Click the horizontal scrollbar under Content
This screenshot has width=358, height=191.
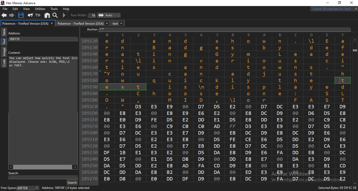pos(42,167)
